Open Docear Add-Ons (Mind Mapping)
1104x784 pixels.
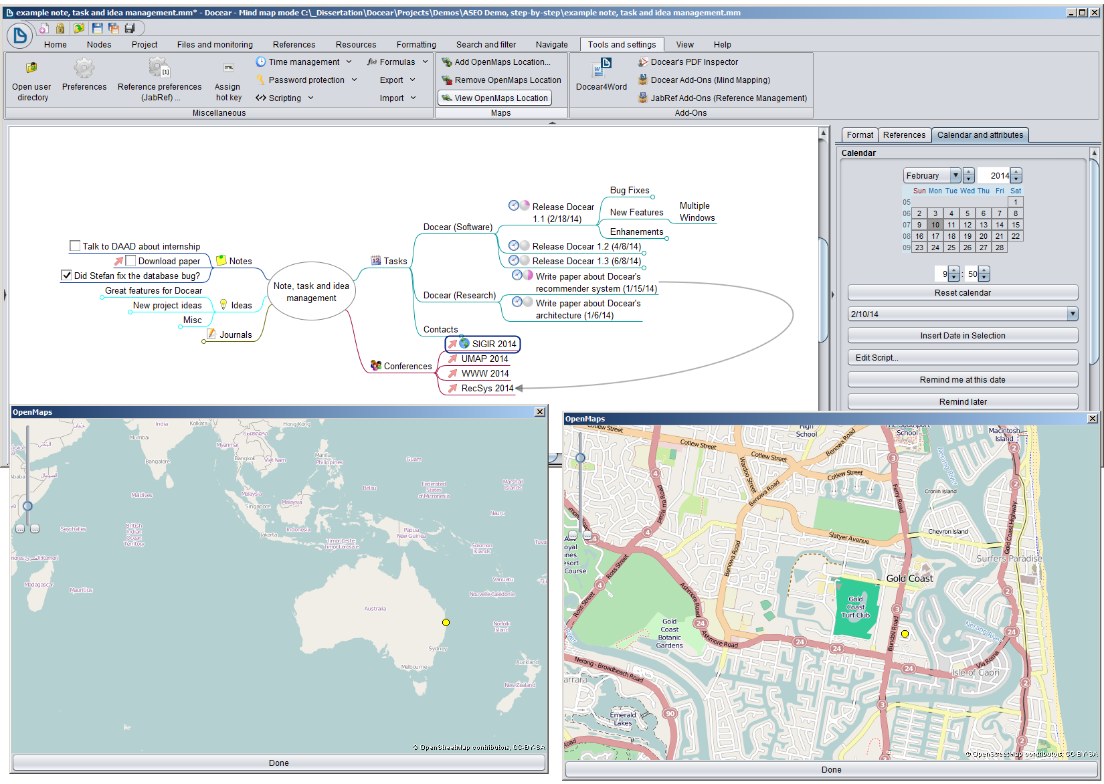click(x=704, y=80)
